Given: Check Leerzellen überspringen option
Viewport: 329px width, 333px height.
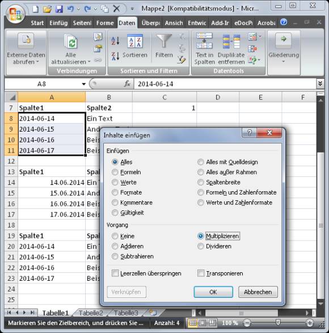Looking at the screenshot, I should pos(115,273).
